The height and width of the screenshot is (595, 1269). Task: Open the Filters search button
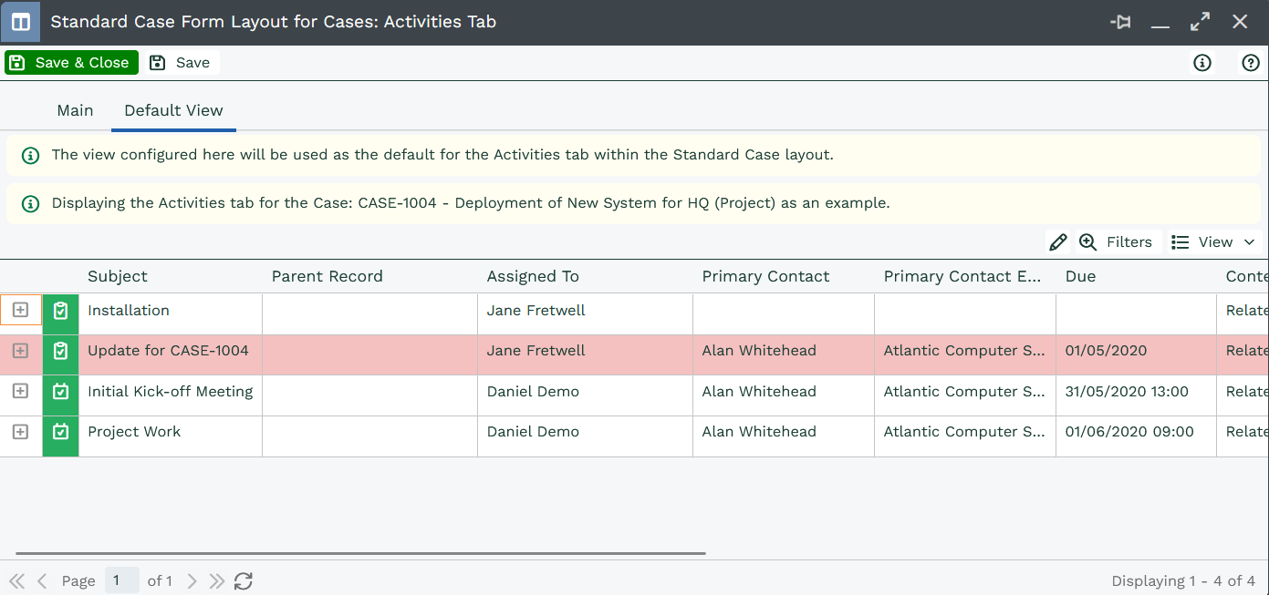[1116, 242]
